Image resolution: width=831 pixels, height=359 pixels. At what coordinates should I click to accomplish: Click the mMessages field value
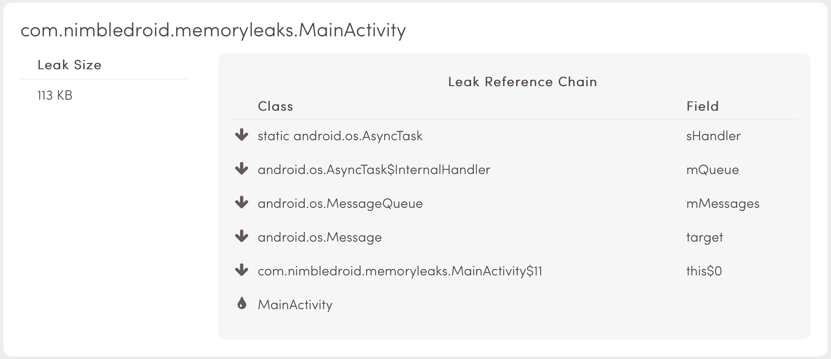(x=723, y=204)
